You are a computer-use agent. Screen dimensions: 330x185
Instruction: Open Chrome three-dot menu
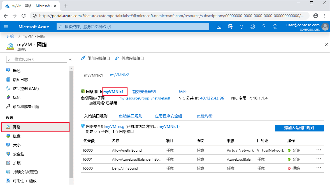(x=325, y=16)
